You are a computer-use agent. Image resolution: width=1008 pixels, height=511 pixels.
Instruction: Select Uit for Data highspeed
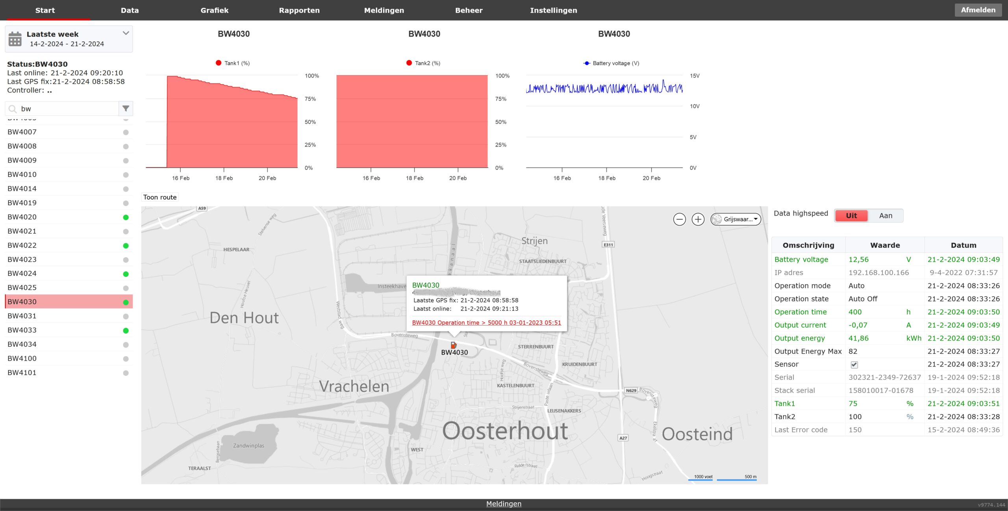(x=851, y=216)
